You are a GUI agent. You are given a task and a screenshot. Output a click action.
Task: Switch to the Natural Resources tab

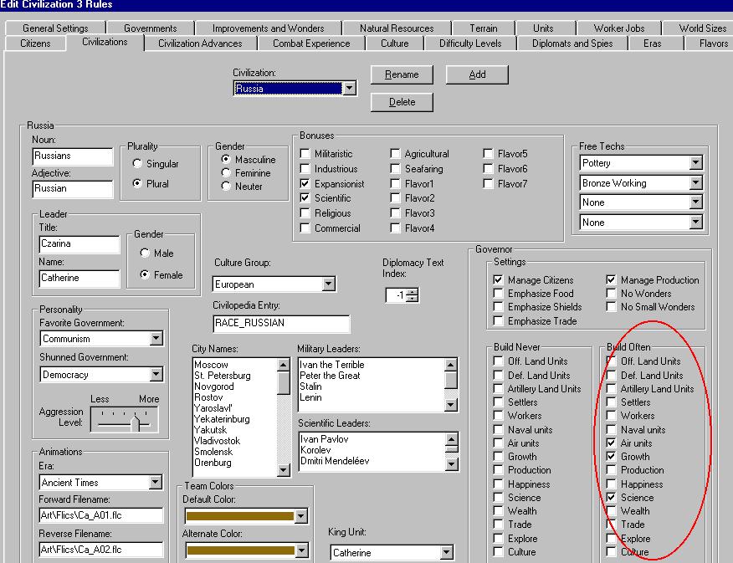coord(397,28)
